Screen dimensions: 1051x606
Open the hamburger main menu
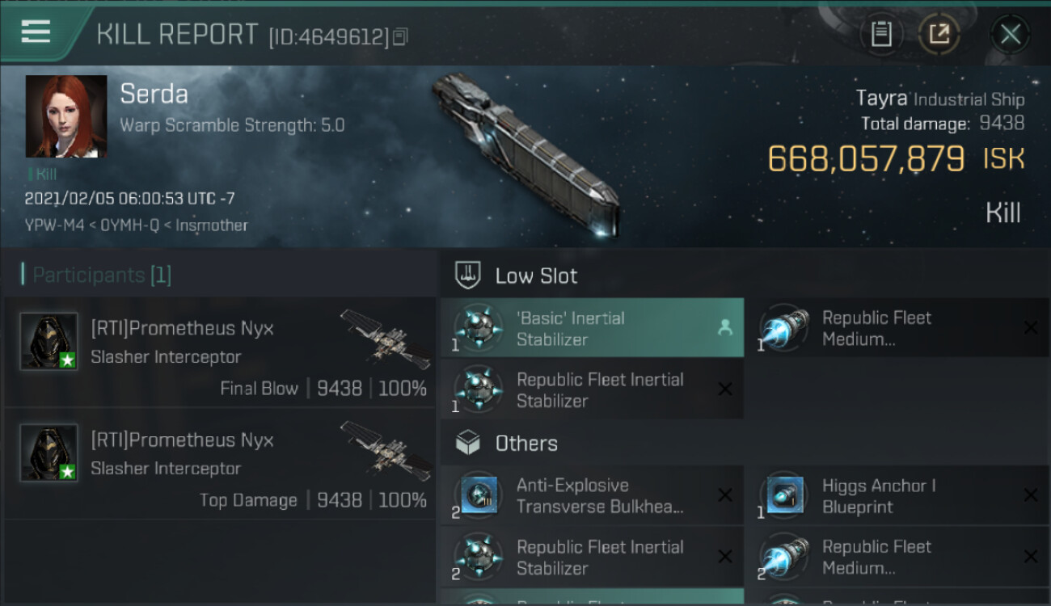coord(36,33)
